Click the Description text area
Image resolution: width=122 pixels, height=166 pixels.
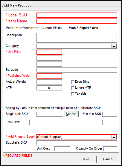[x=77, y=38]
